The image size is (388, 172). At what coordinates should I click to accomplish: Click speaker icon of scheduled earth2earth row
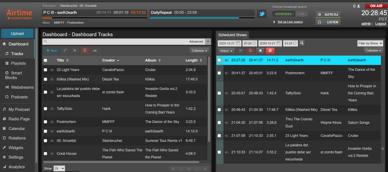click(x=227, y=60)
